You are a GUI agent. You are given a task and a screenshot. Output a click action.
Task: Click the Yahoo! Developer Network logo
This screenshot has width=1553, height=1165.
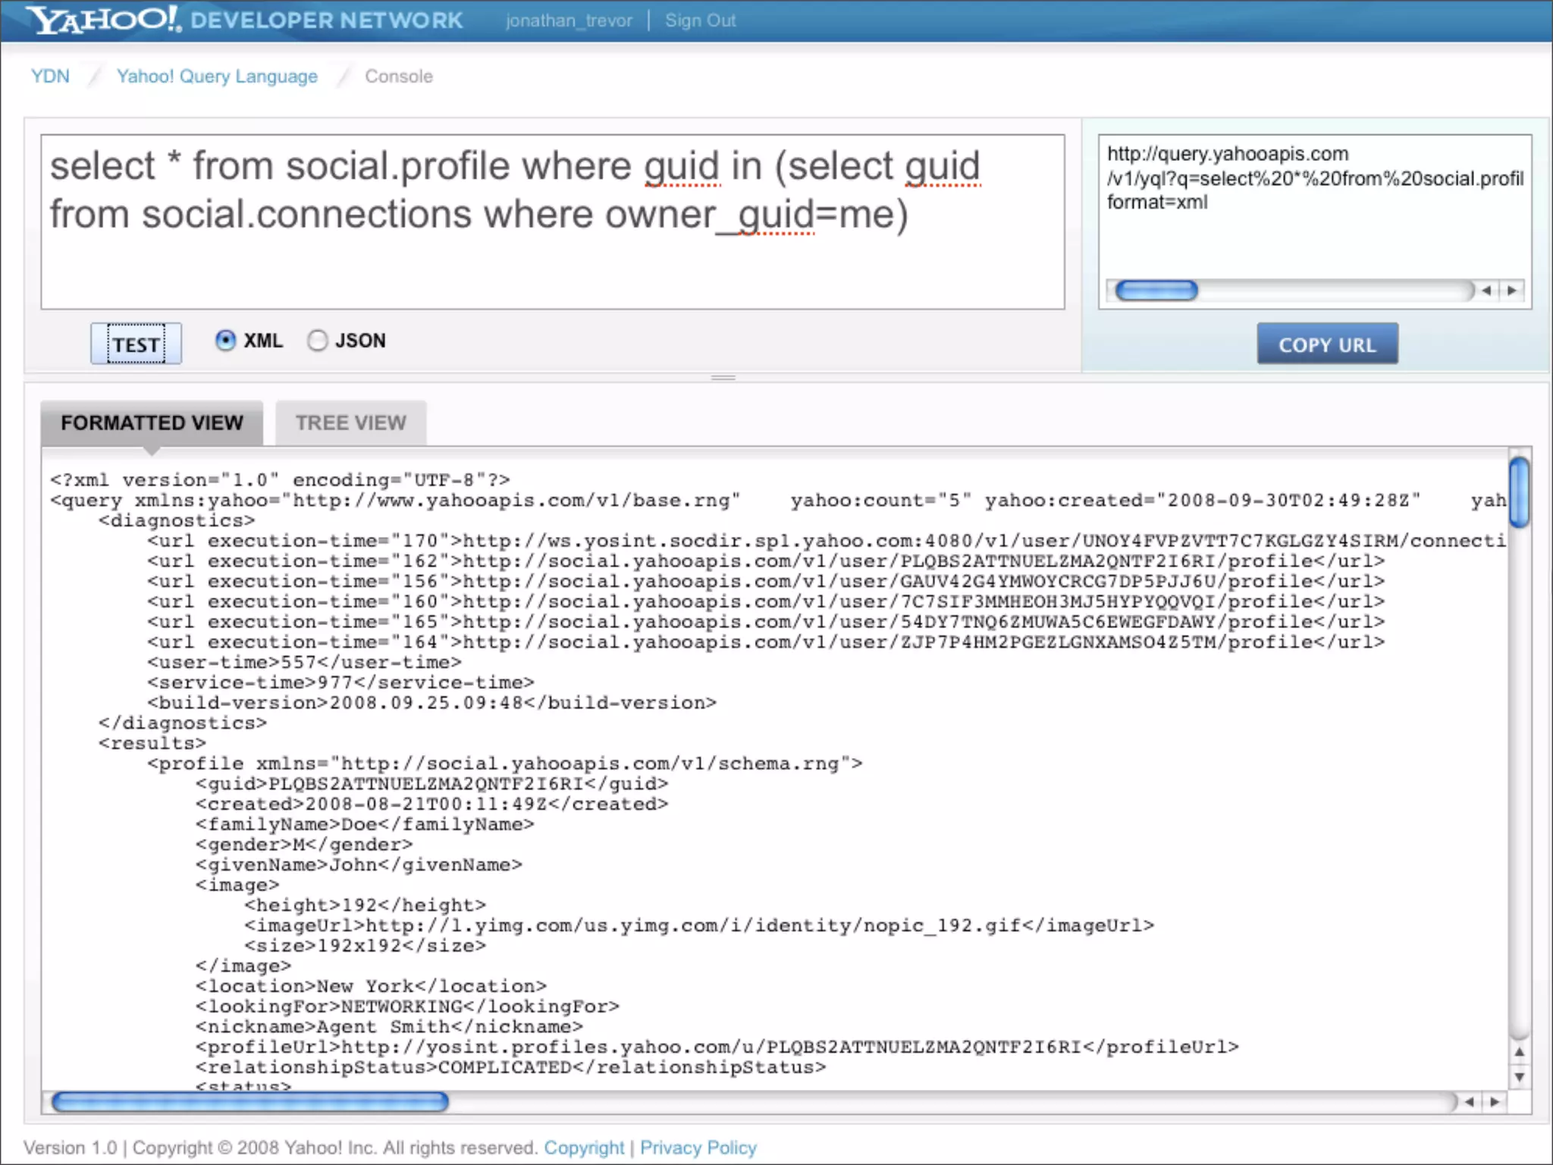245,20
